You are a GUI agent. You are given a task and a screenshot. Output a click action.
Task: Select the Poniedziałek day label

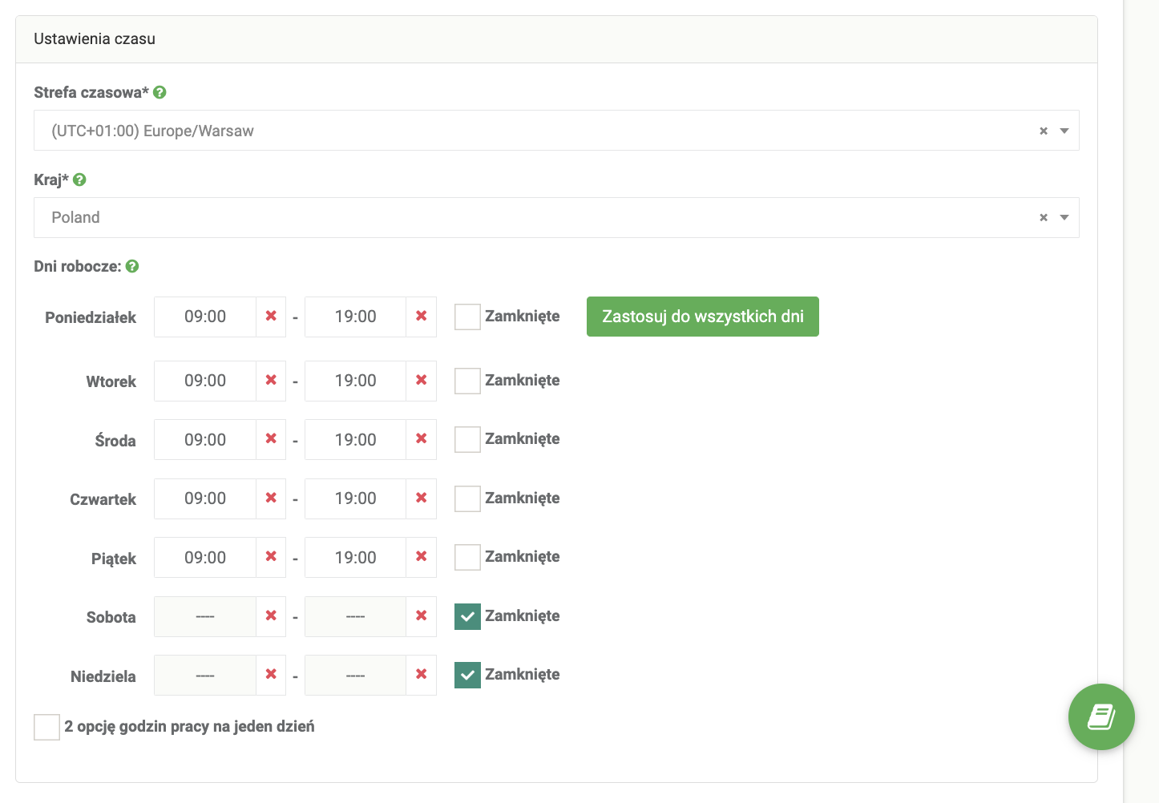91,317
